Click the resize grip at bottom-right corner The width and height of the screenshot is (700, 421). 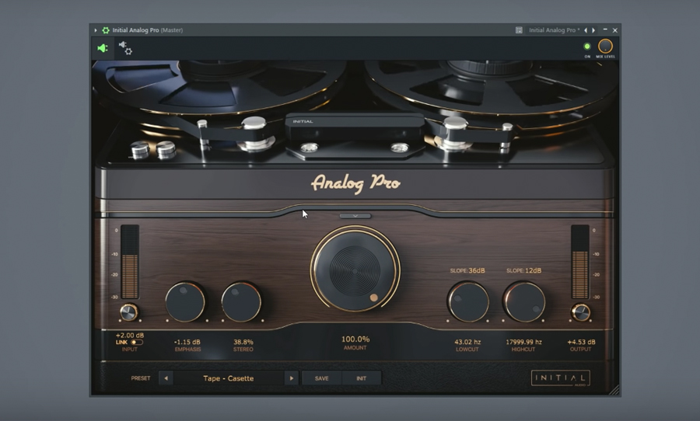pos(614,390)
